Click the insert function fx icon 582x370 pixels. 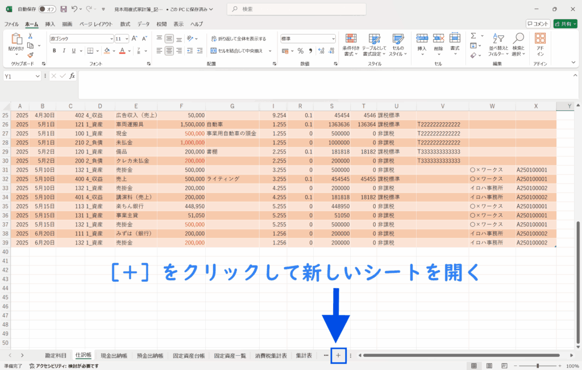coord(72,76)
